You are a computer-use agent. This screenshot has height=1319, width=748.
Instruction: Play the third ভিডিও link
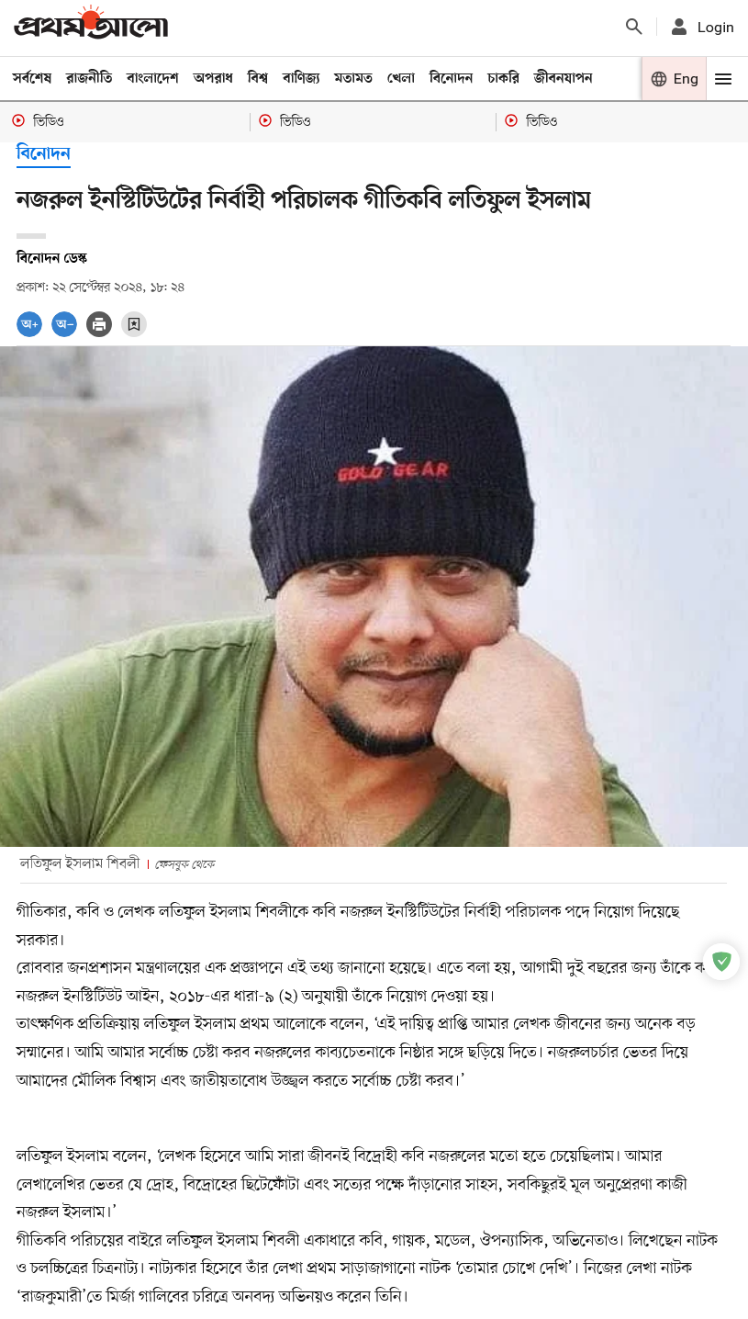click(531, 121)
